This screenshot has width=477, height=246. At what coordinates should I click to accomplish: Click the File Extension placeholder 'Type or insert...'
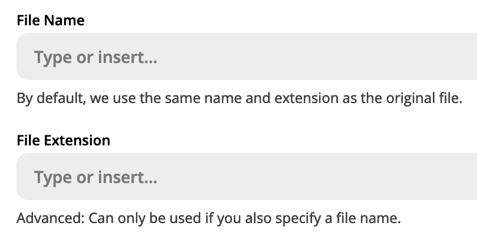pyautogui.click(x=96, y=177)
